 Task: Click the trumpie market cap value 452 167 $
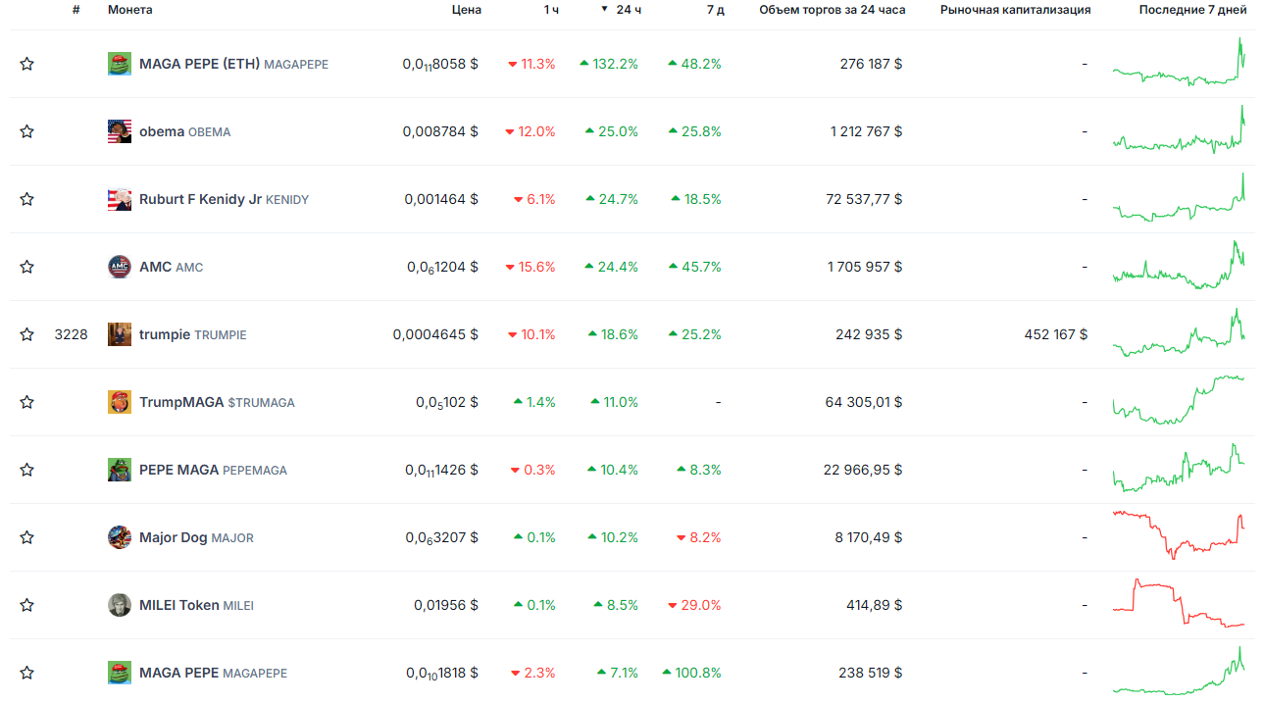(x=1056, y=334)
